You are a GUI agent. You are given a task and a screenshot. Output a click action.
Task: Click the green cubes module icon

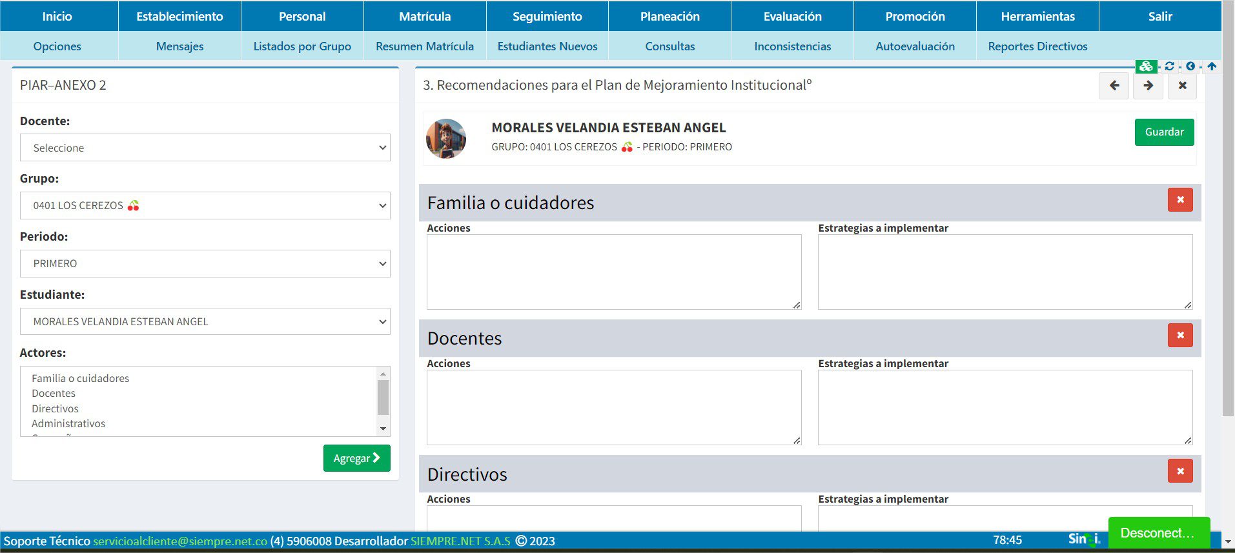click(x=1146, y=66)
